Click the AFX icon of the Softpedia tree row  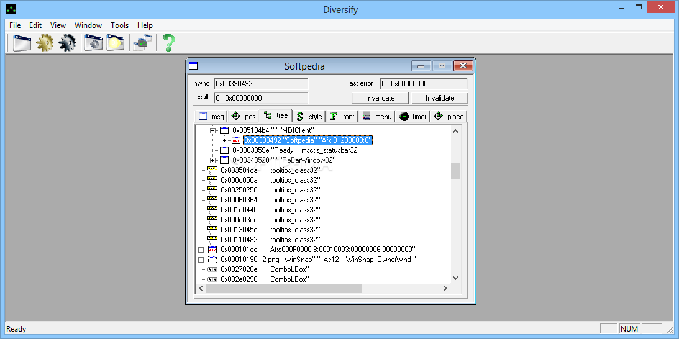coord(236,140)
